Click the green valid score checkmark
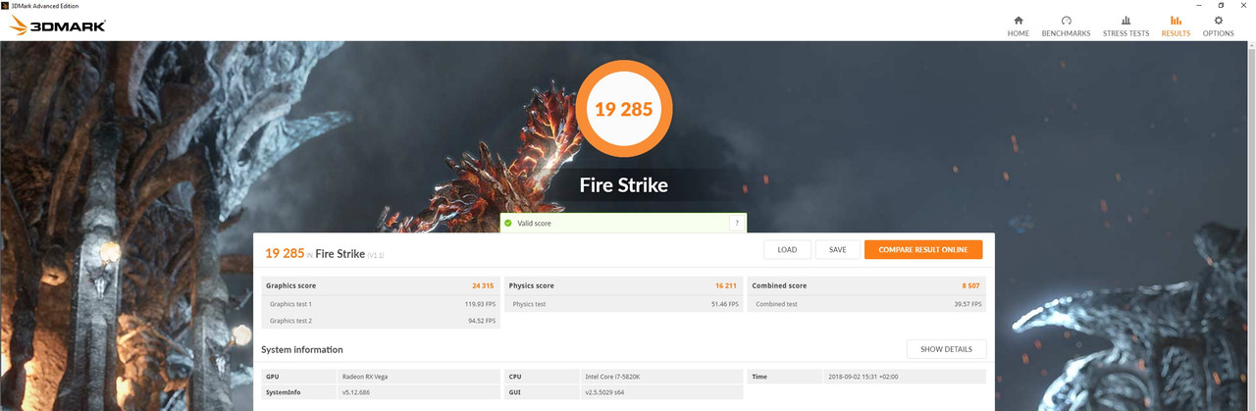This screenshot has height=411, width=1256. 507,224
